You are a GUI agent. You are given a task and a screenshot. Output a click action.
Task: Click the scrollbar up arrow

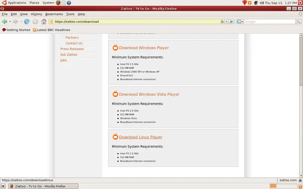301,35
